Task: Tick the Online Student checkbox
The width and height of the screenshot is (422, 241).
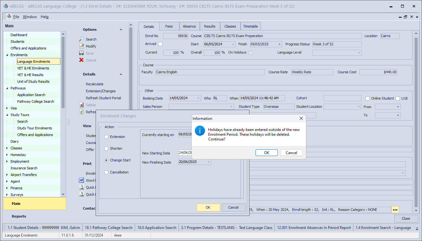Action: 368,98
